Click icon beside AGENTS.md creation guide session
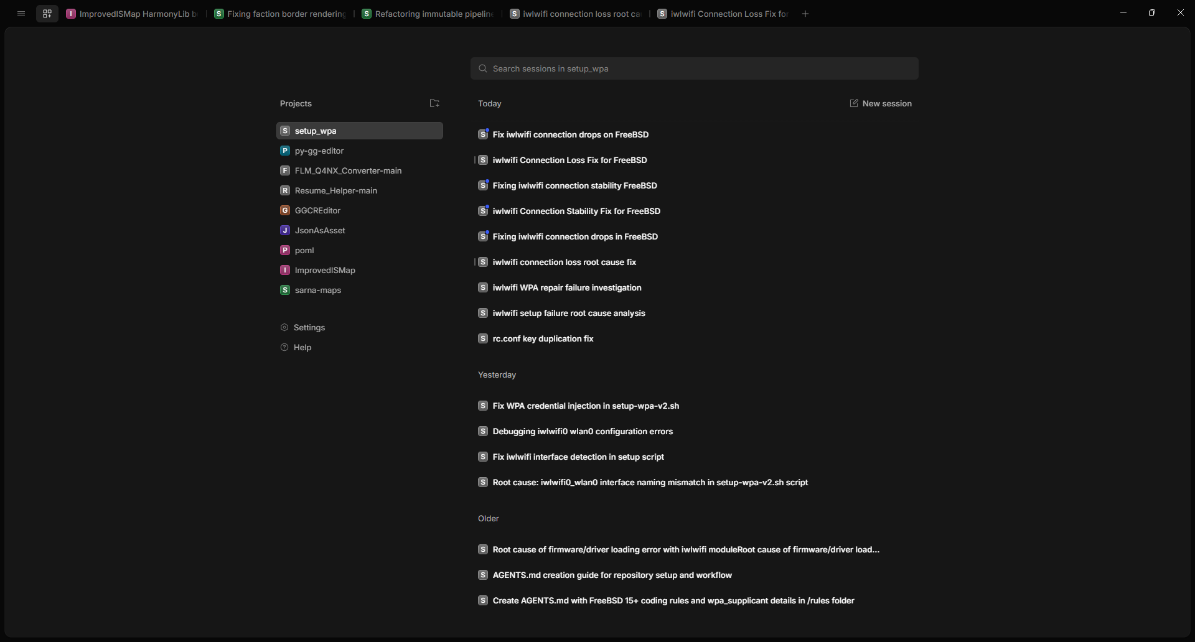This screenshot has height=642, width=1195. click(x=483, y=575)
